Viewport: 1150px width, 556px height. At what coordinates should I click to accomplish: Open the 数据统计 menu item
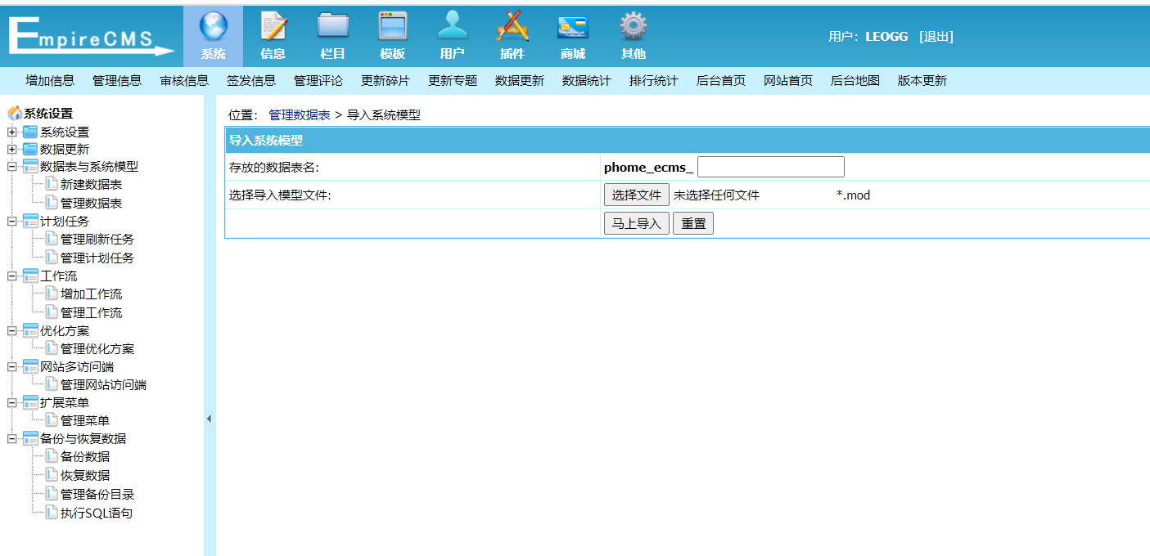click(586, 80)
